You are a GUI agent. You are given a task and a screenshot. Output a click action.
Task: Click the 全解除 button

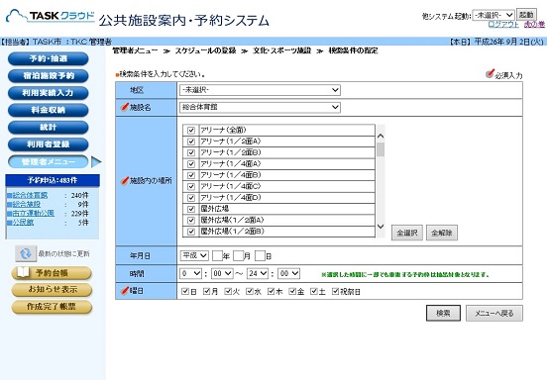pos(442,233)
